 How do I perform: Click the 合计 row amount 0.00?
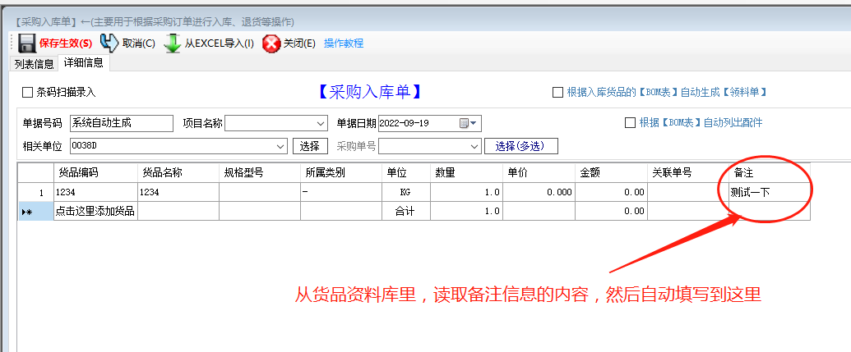click(x=612, y=211)
